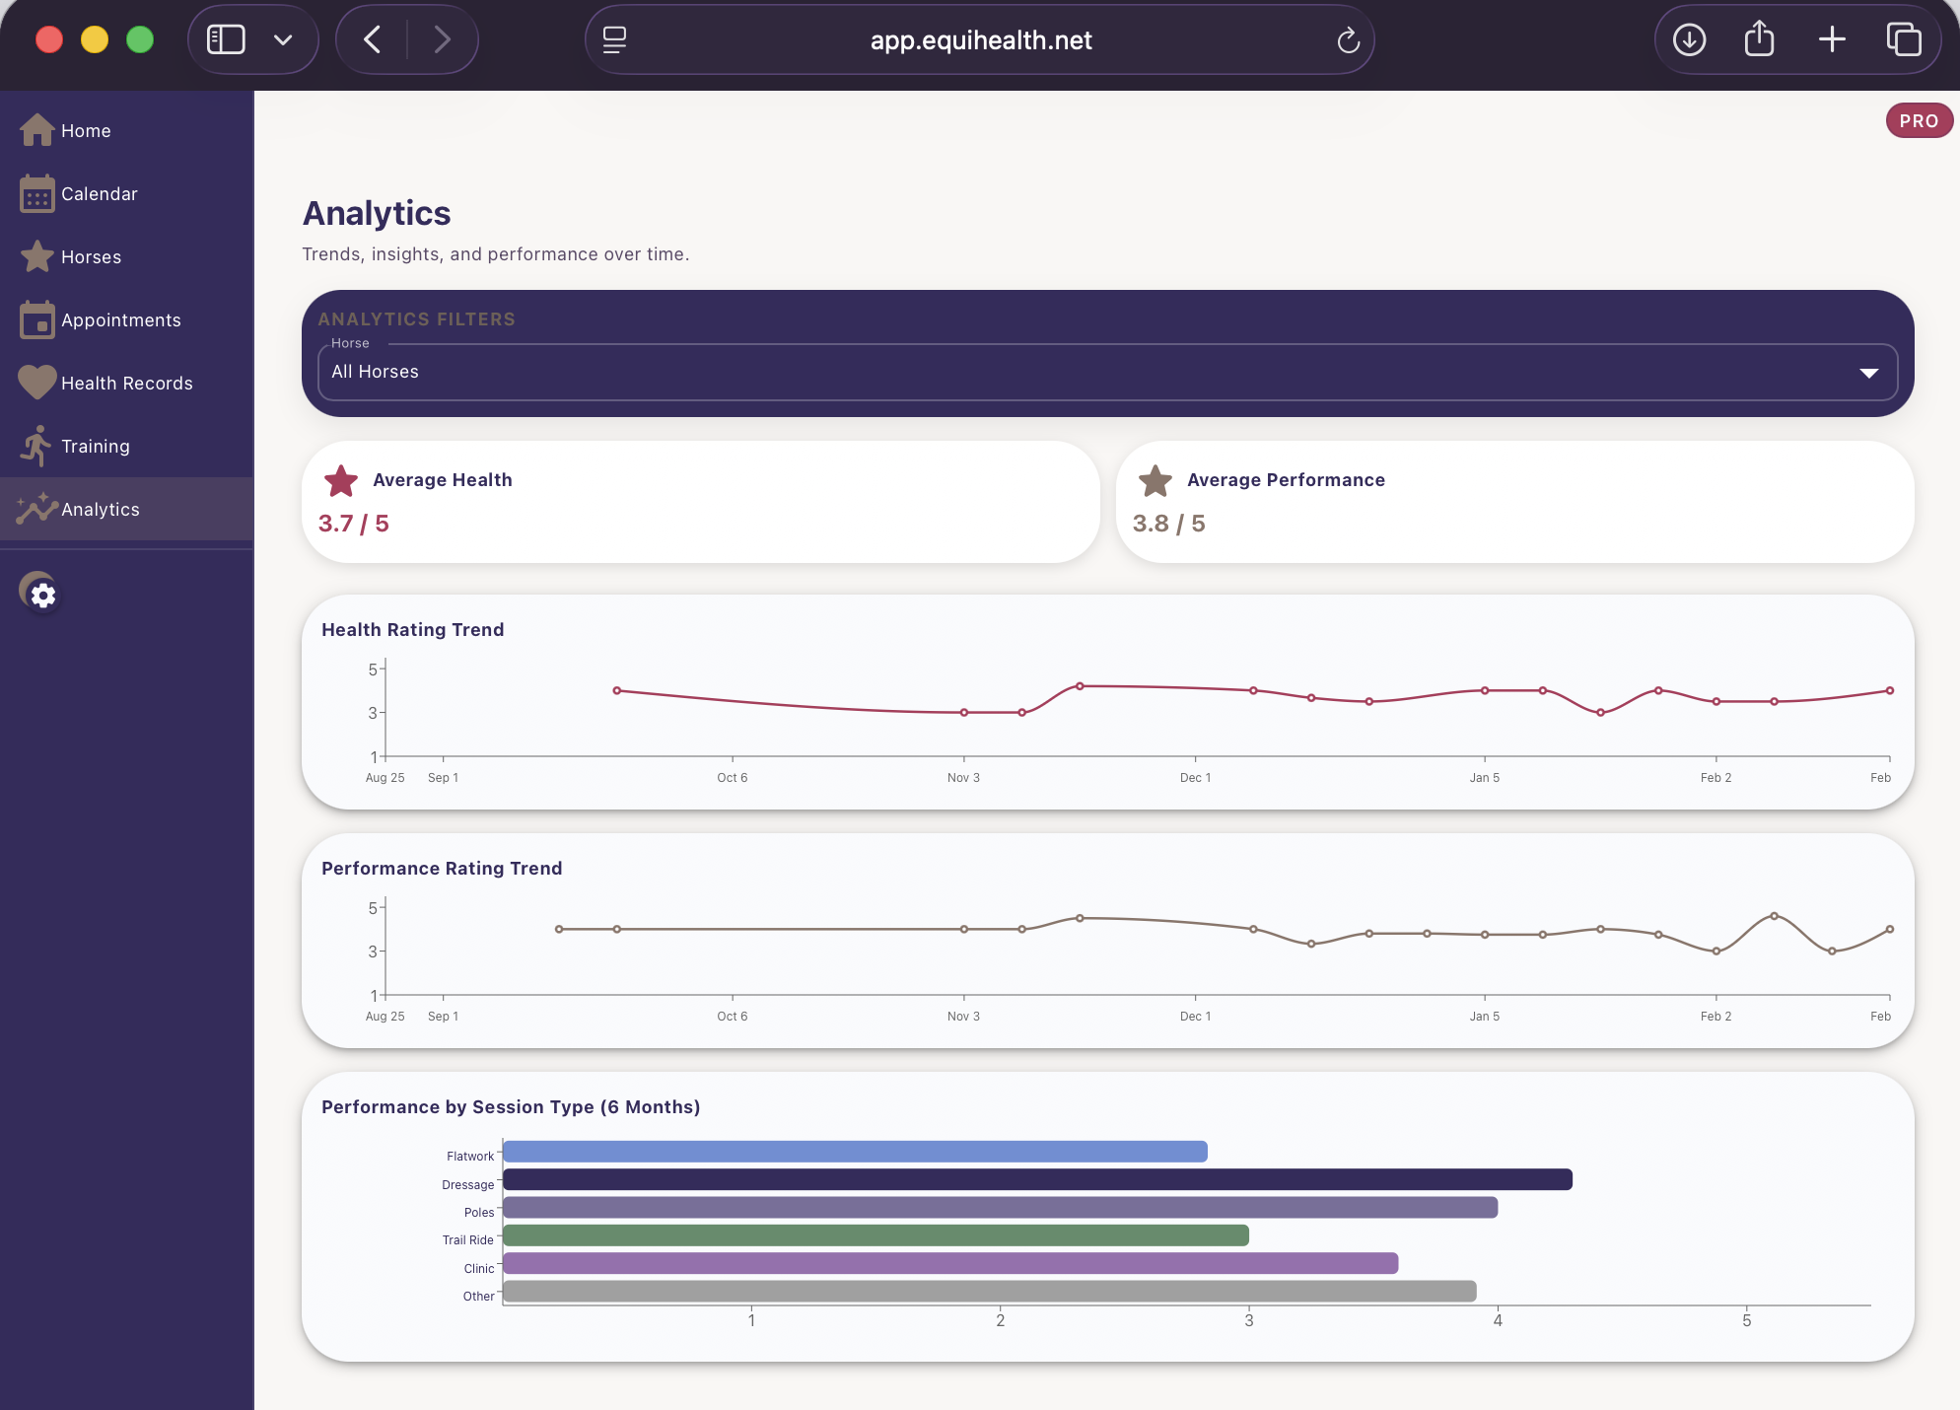The image size is (1960, 1410).
Task: Click the settings gear avatar icon
Action: click(40, 593)
